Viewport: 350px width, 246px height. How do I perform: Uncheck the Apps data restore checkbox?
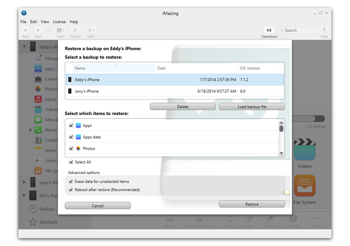[x=71, y=137]
